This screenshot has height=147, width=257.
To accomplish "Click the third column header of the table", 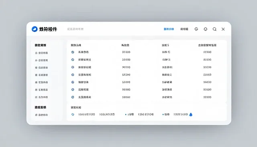I will 165,45.
